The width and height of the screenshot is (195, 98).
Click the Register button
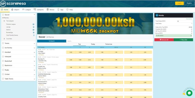pos(189,3)
